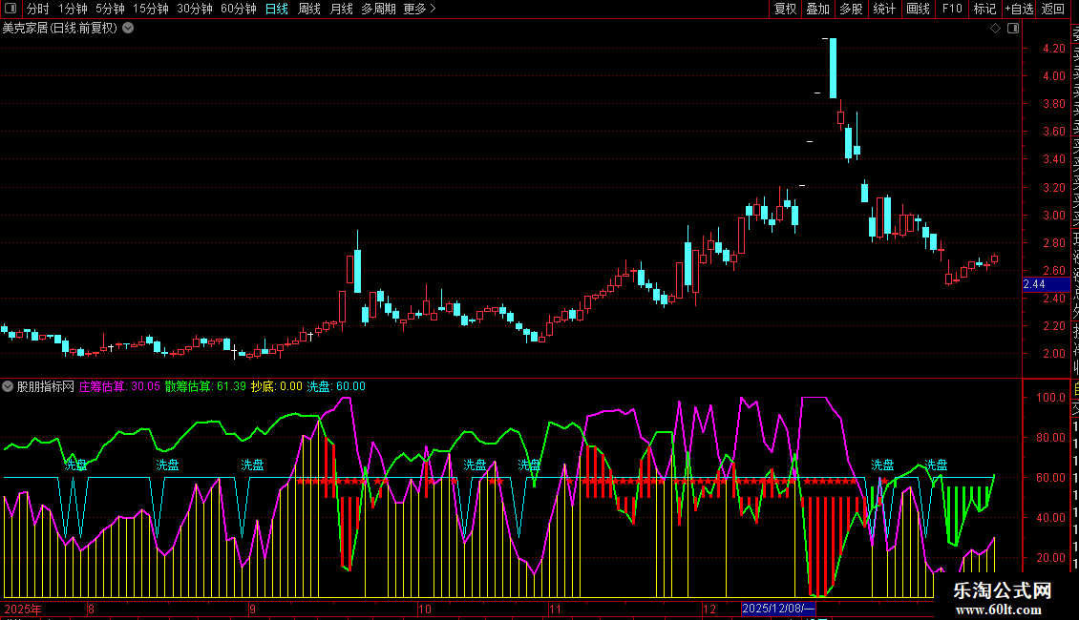The image size is (1079, 620).
Task: Switch to 日线 daily chart
Action: point(277,9)
